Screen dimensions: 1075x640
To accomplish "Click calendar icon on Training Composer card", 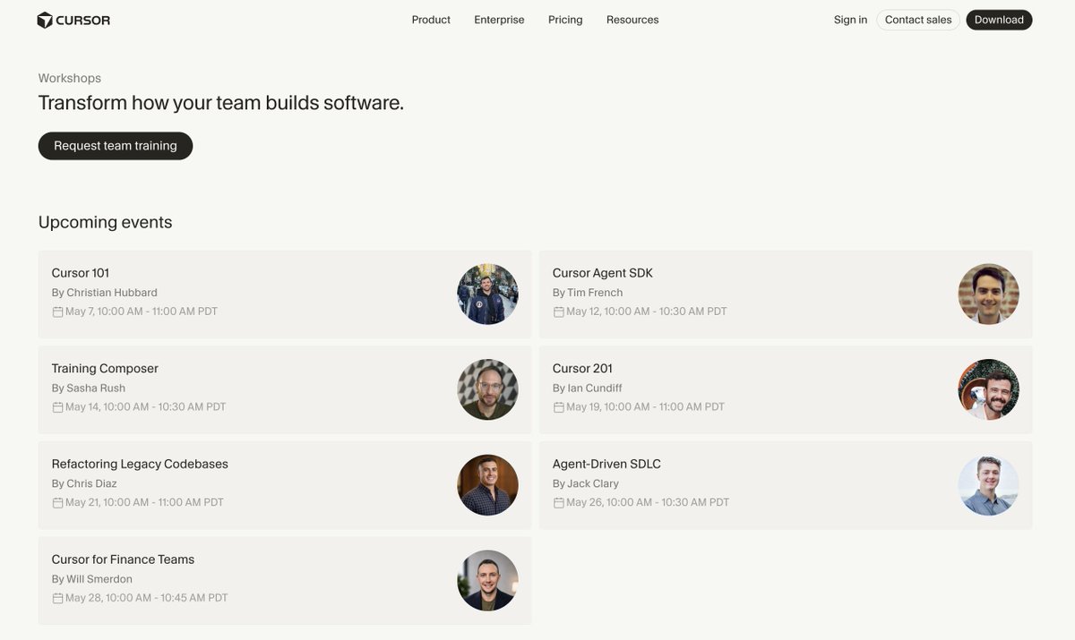I will tap(57, 407).
